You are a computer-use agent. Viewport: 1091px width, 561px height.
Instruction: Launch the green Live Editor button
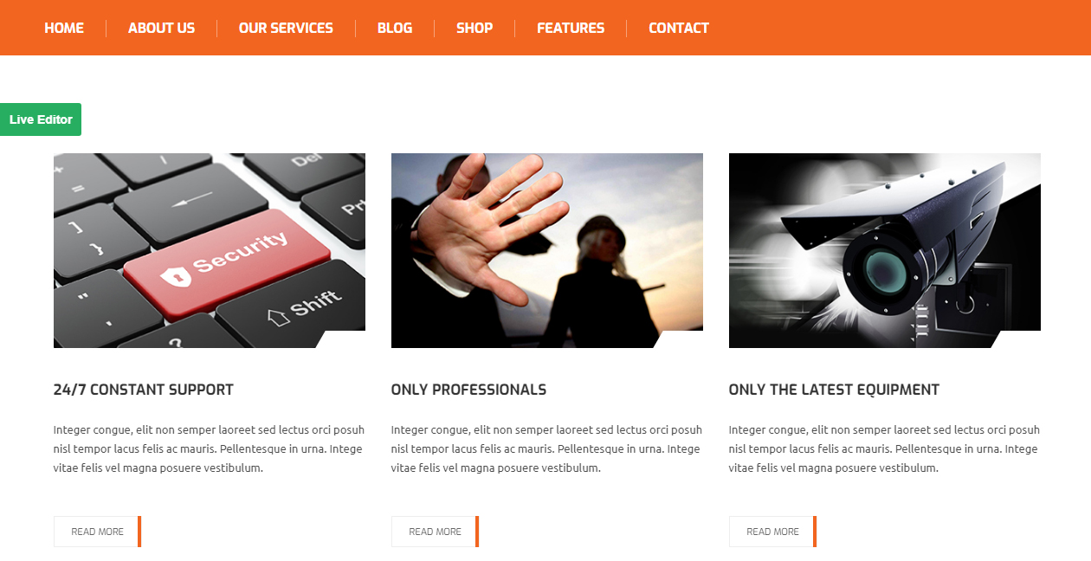tap(41, 119)
